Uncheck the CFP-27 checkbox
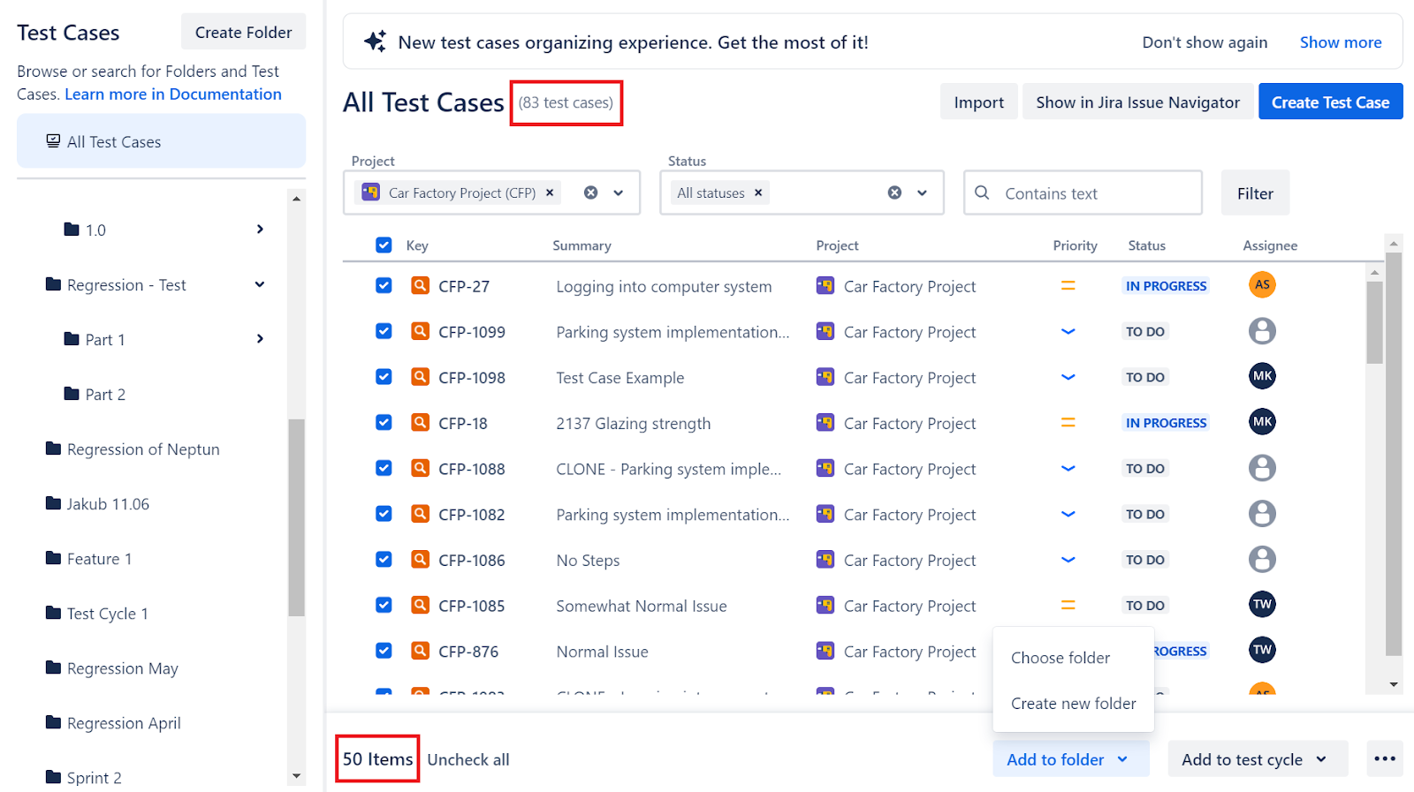The width and height of the screenshot is (1414, 792). tap(384, 285)
